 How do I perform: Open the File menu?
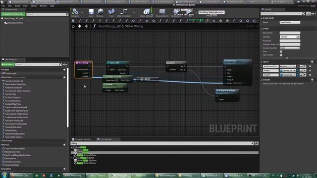3,6
